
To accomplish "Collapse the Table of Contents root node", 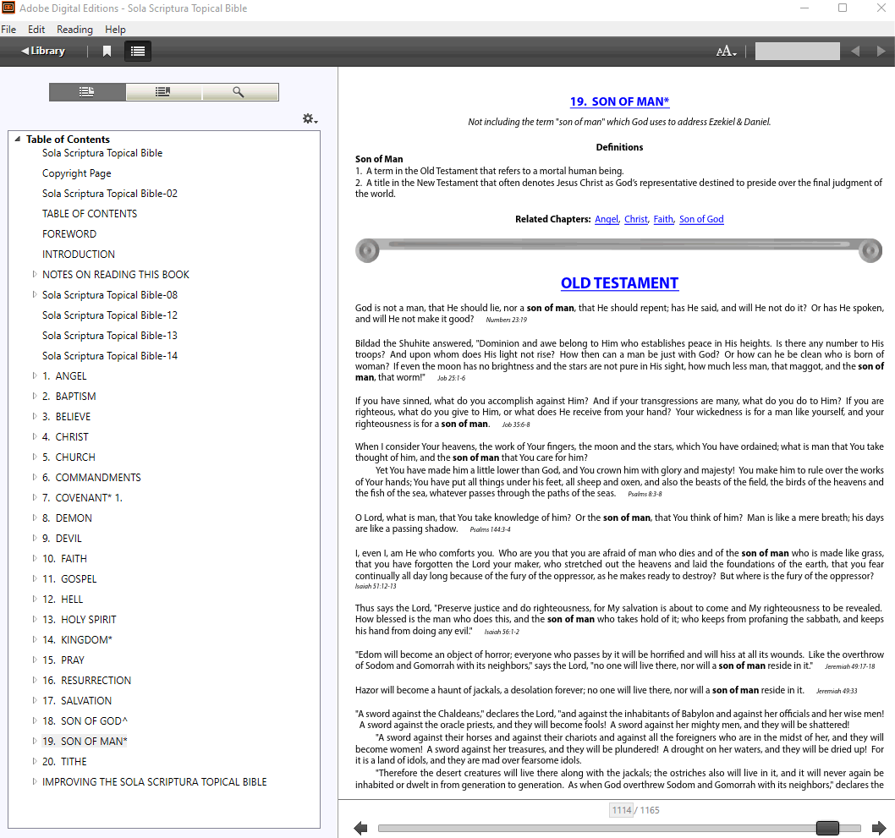I will click(18, 139).
